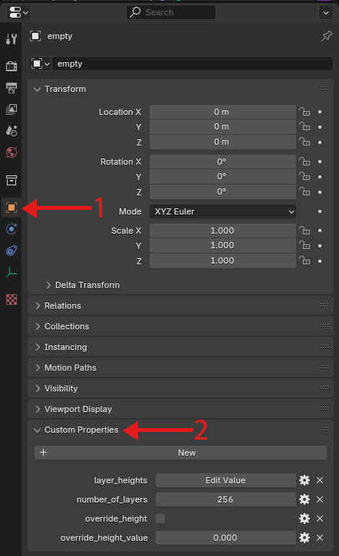Open the Physics properties tab

(12, 229)
